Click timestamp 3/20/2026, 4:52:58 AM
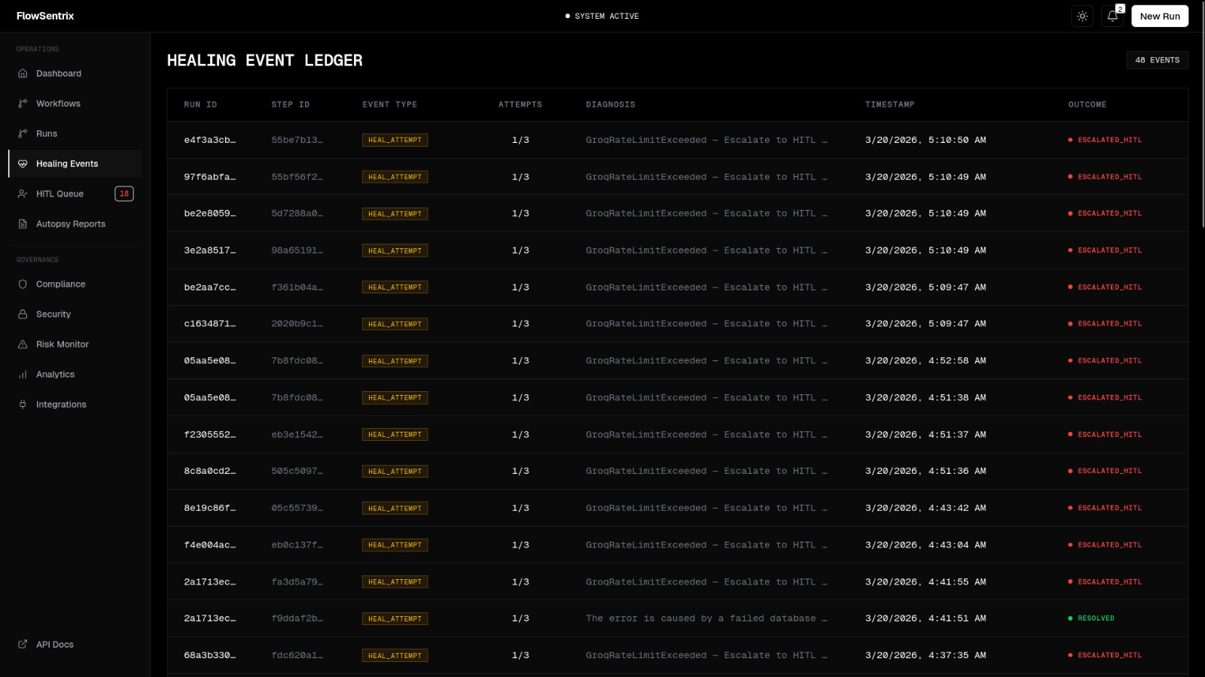This screenshot has width=1205, height=677. click(926, 361)
